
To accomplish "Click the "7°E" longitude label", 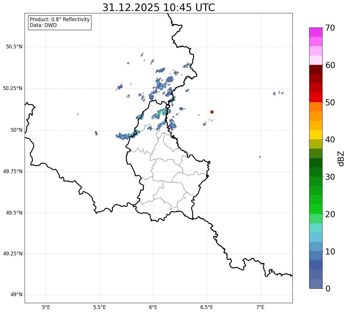I will [x=260, y=307].
